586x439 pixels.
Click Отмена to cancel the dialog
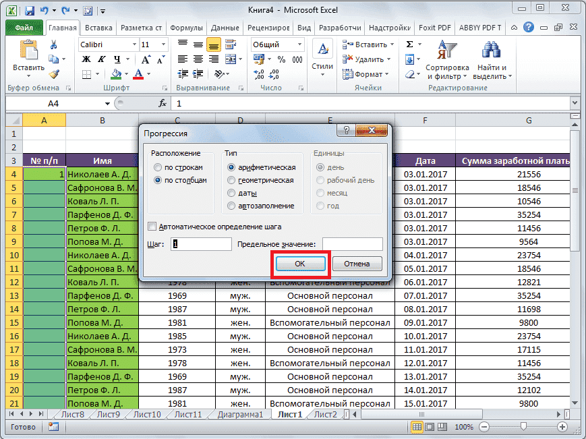(356, 263)
